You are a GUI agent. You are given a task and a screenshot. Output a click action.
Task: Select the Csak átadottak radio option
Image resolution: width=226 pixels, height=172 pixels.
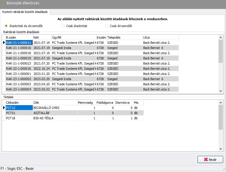pos(63,26)
